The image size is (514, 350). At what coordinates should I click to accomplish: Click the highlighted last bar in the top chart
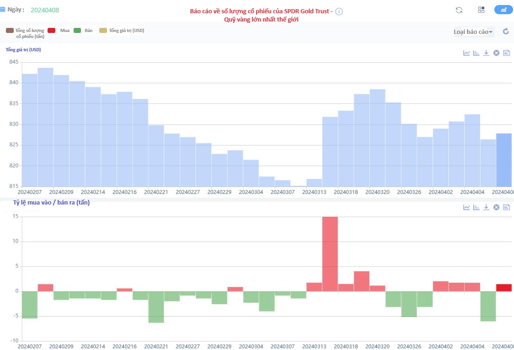504,160
